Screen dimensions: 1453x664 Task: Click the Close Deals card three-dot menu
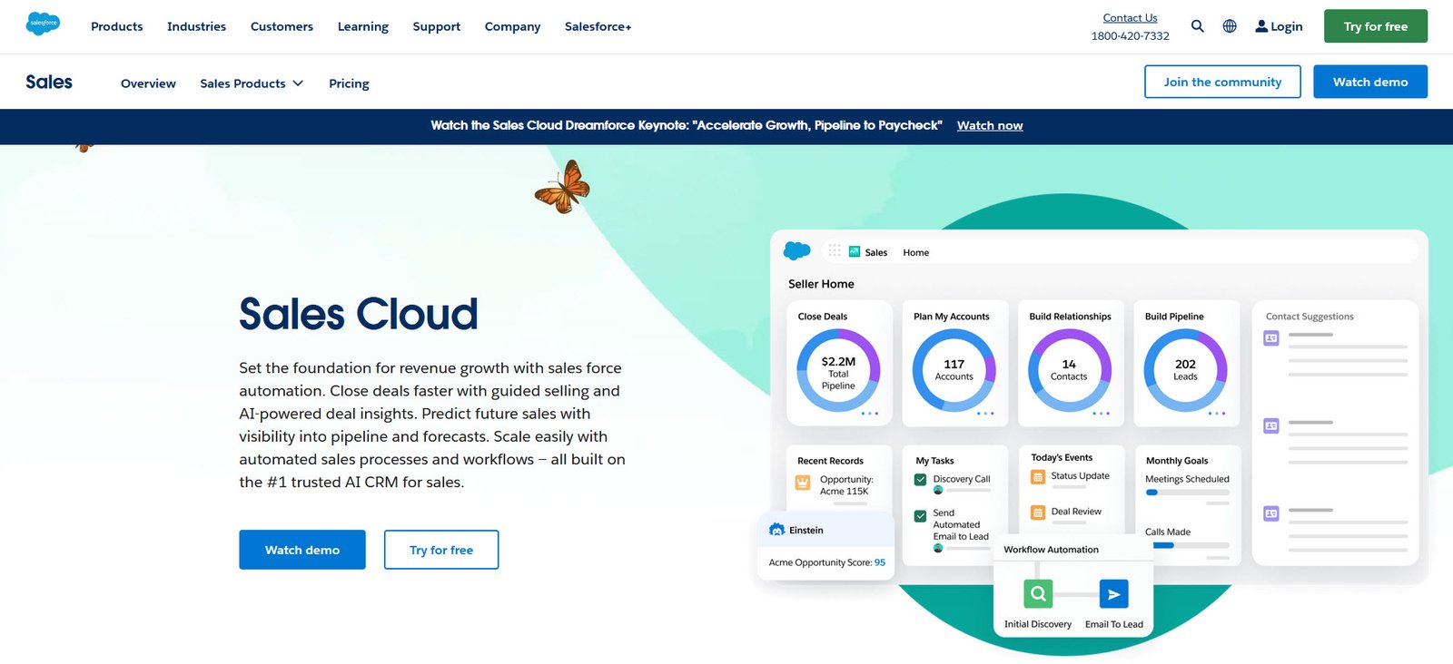[870, 414]
